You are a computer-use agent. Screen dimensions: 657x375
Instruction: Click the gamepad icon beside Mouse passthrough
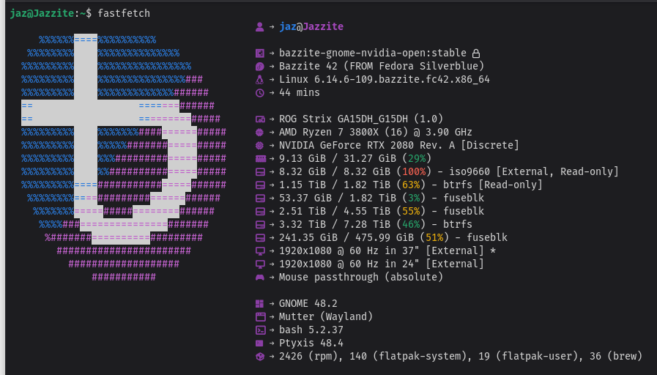pos(260,278)
